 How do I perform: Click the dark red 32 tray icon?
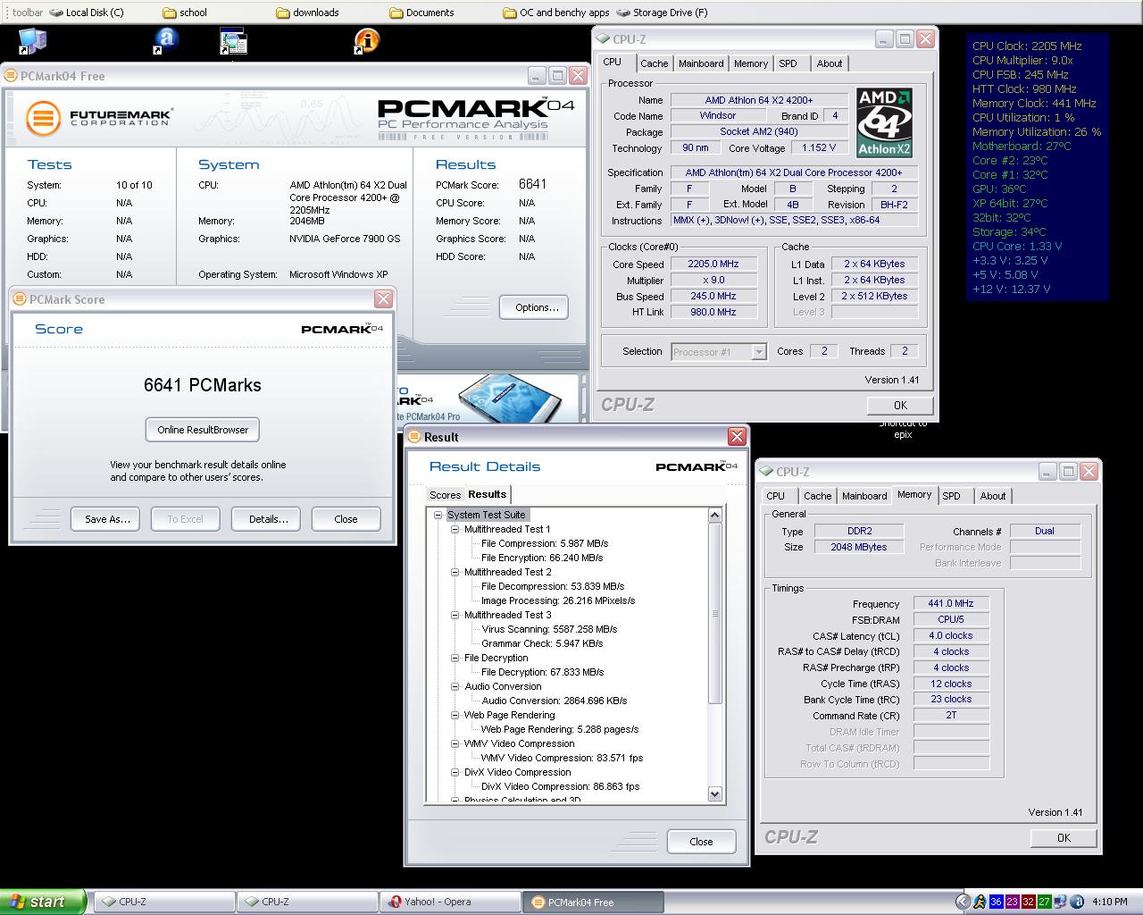(1028, 902)
